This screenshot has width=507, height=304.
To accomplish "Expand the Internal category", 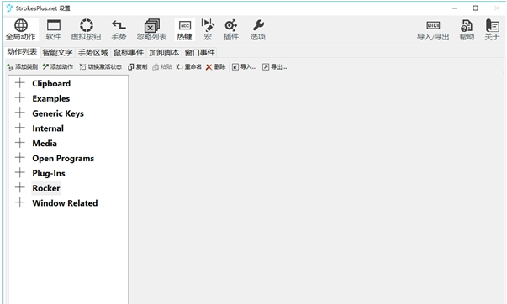I will (x=19, y=128).
